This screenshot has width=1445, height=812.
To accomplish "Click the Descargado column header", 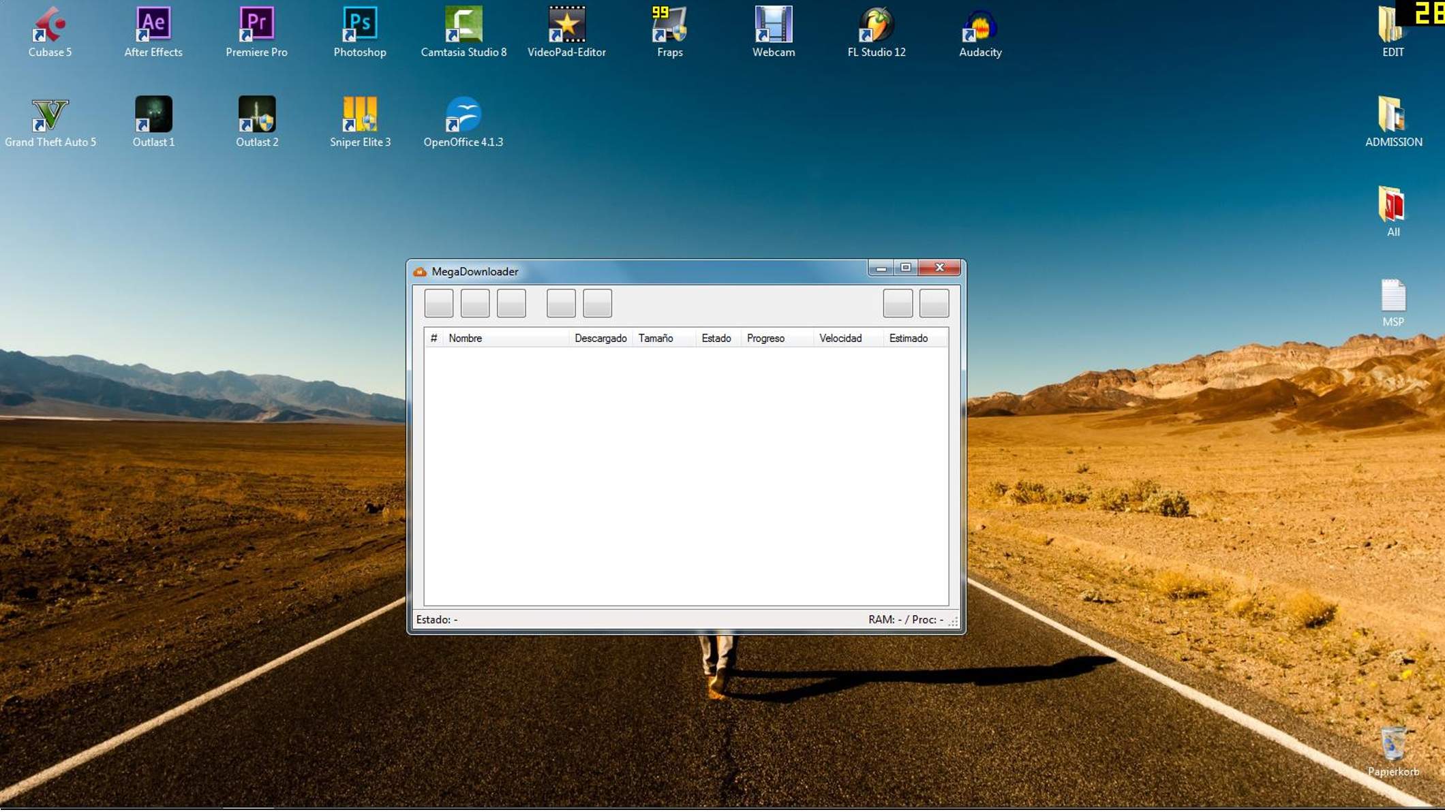I will point(600,339).
